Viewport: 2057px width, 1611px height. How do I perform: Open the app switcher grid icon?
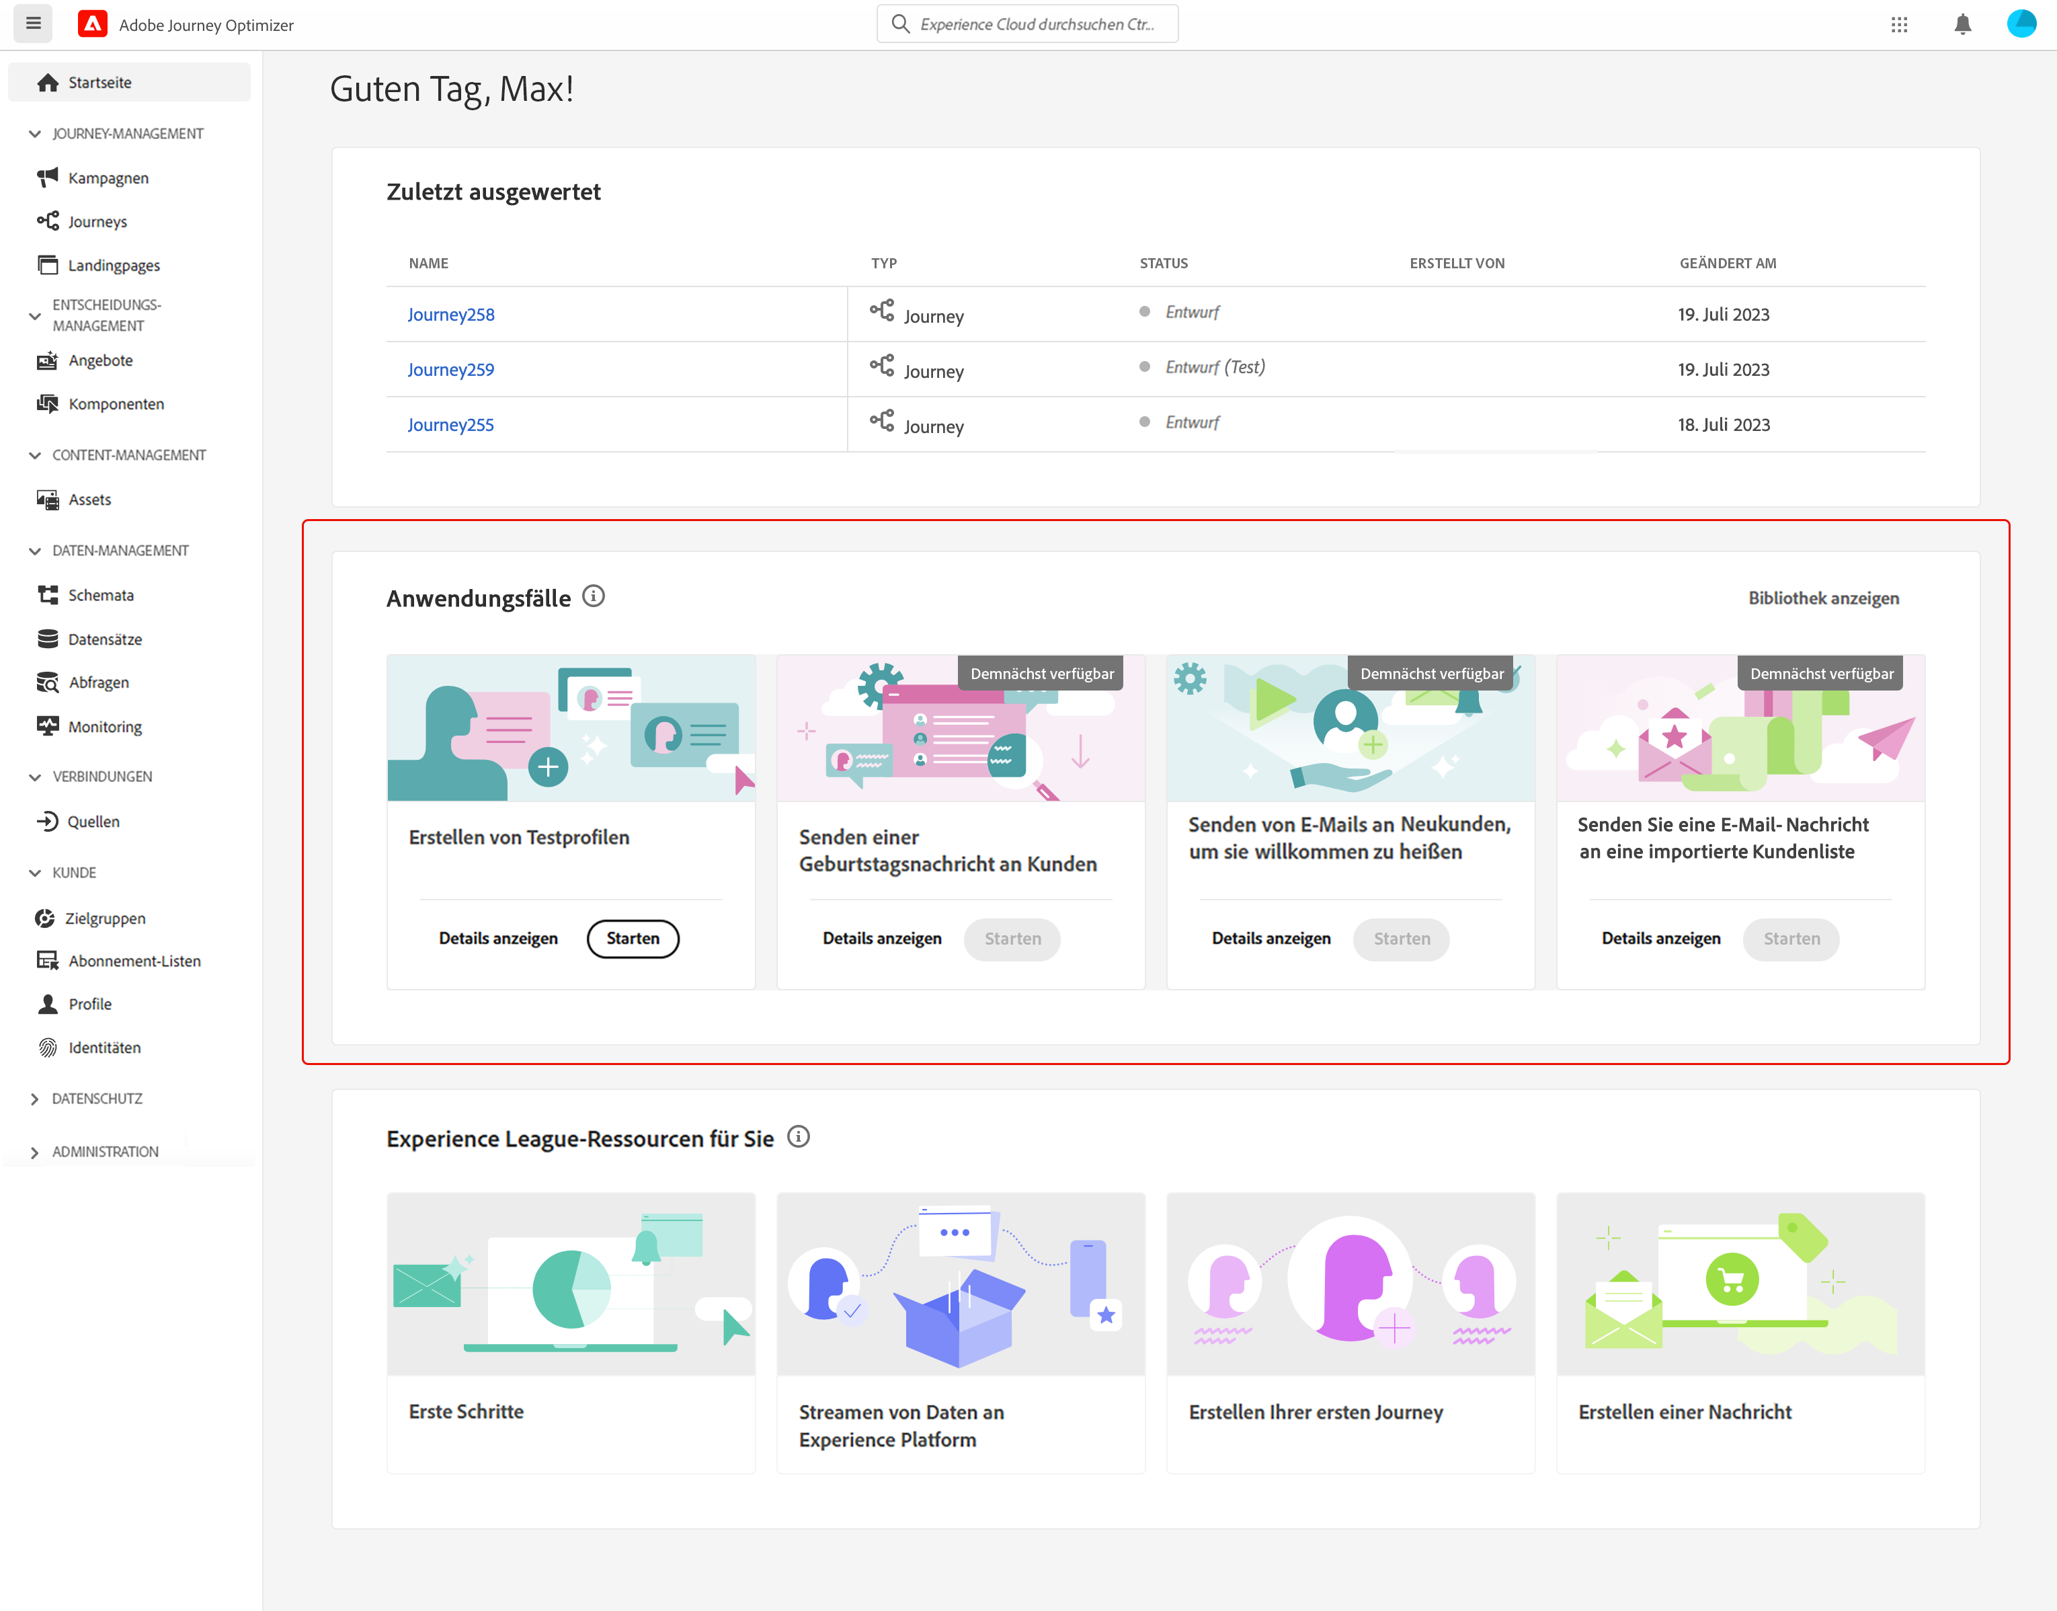click(1898, 24)
